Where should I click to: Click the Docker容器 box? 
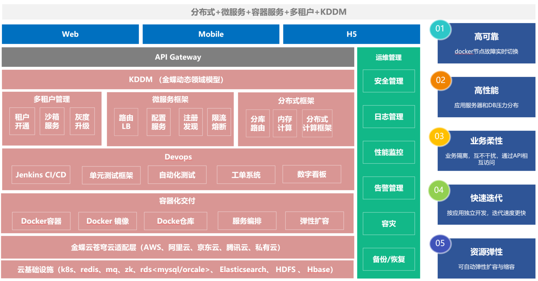pos(41,221)
